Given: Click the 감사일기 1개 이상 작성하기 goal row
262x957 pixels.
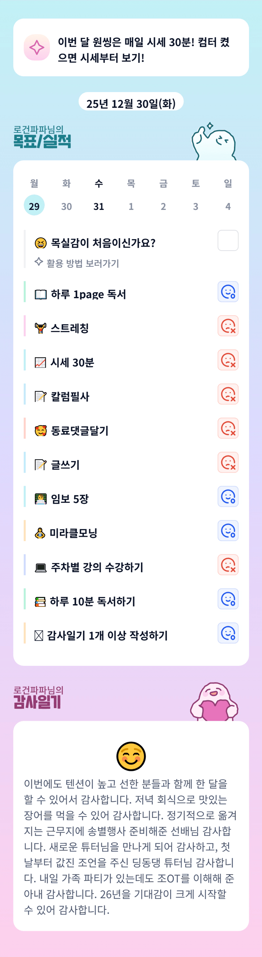Looking at the screenshot, I should (107, 636).
